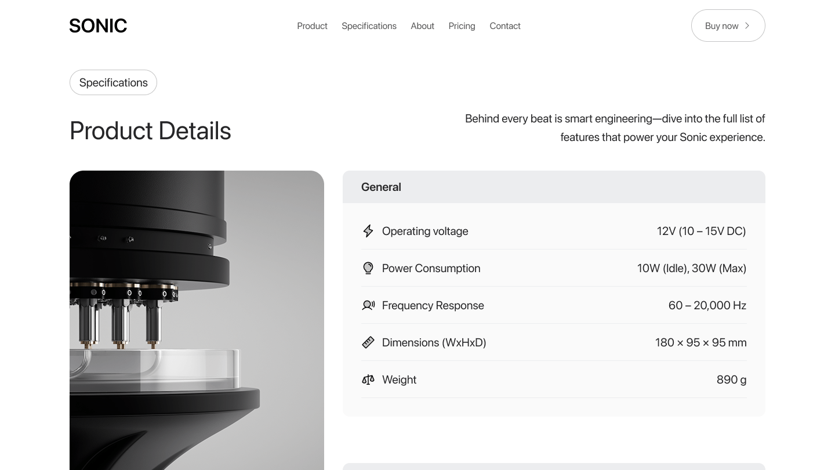835x470 pixels.
Task: Click the Specifications pill badge
Action: 113,82
